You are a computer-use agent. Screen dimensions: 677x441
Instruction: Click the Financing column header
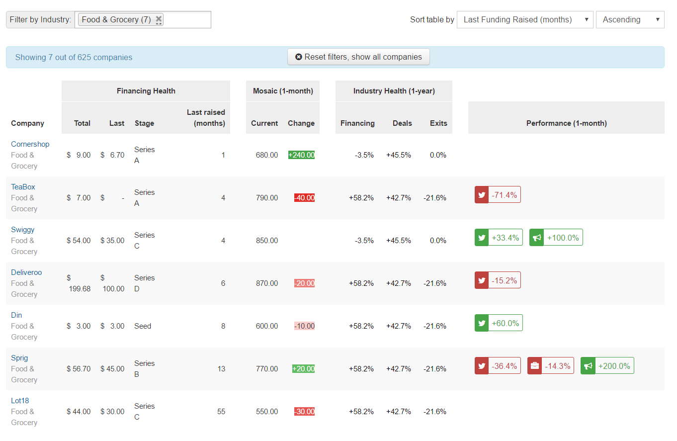pyautogui.click(x=357, y=123)
